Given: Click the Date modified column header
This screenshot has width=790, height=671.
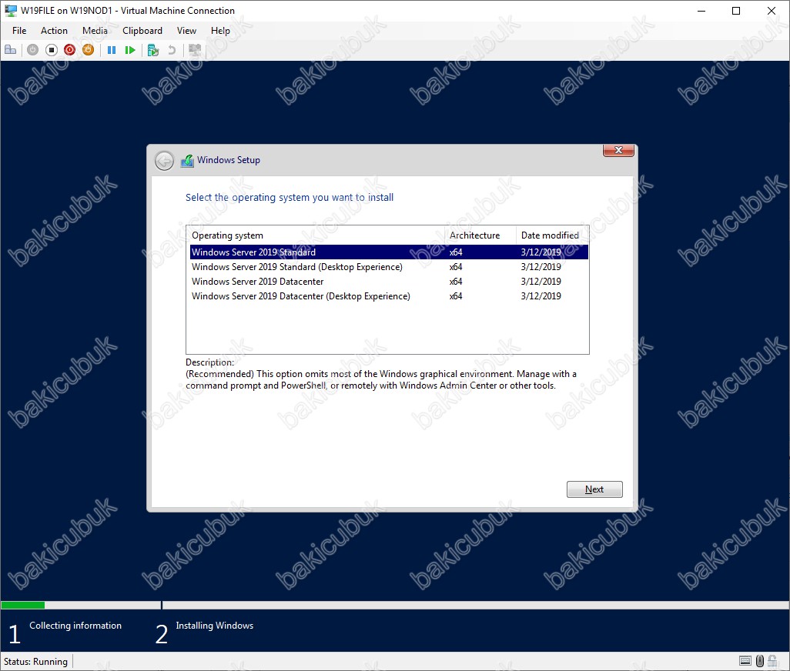Looking at the screenshot, I should (552, 235).
